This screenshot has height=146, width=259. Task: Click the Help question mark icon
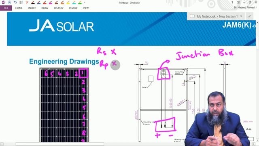[232, 2]
